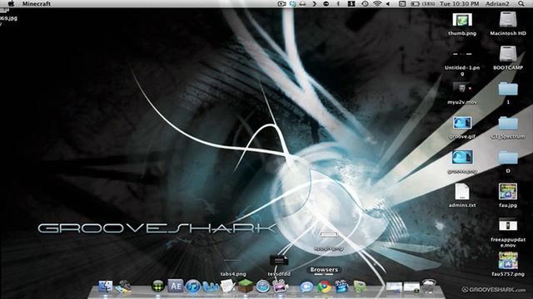Open the Bluetooth menu bar icon

(338, 3)
